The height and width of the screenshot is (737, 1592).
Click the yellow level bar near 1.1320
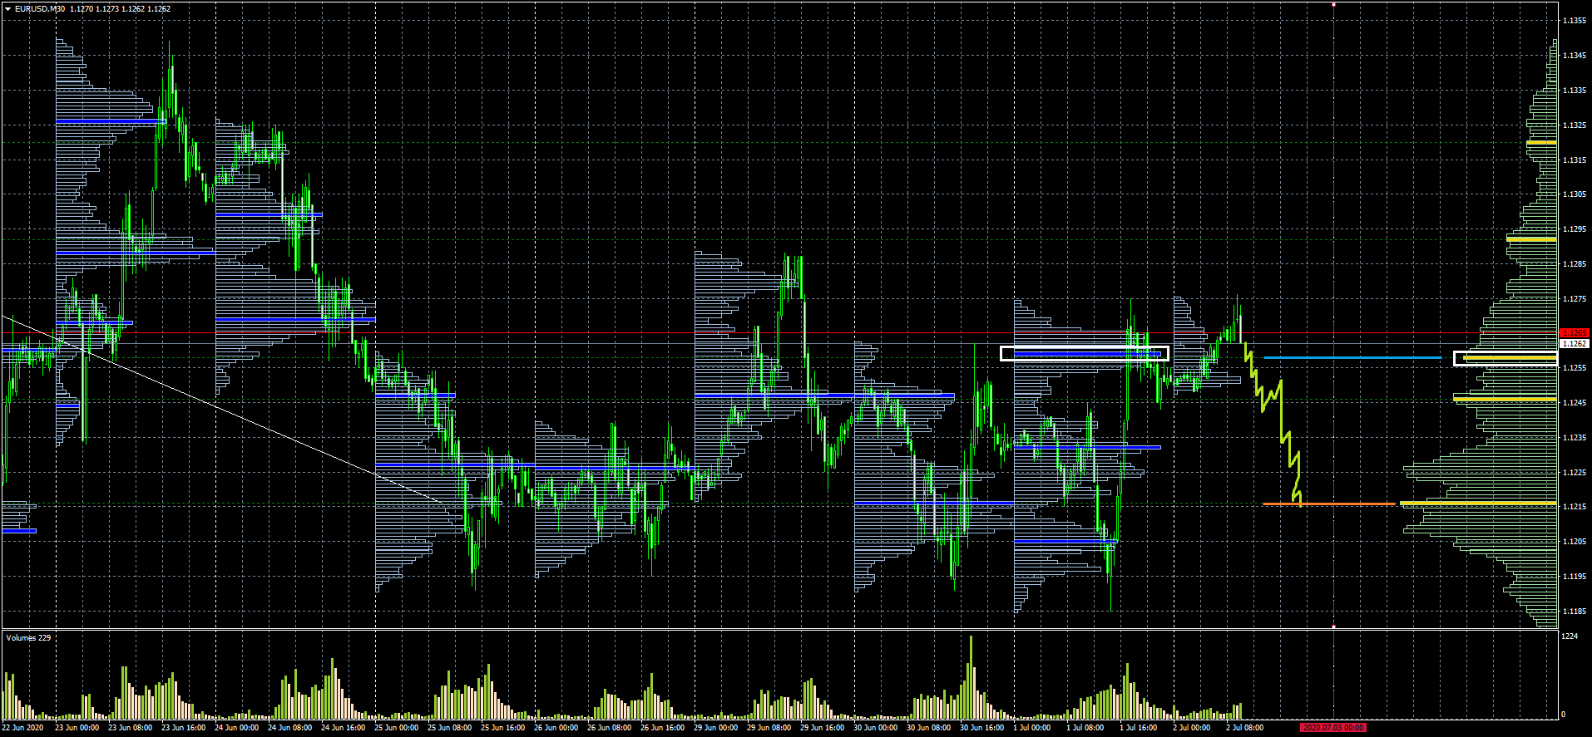tap(1541, 143)
